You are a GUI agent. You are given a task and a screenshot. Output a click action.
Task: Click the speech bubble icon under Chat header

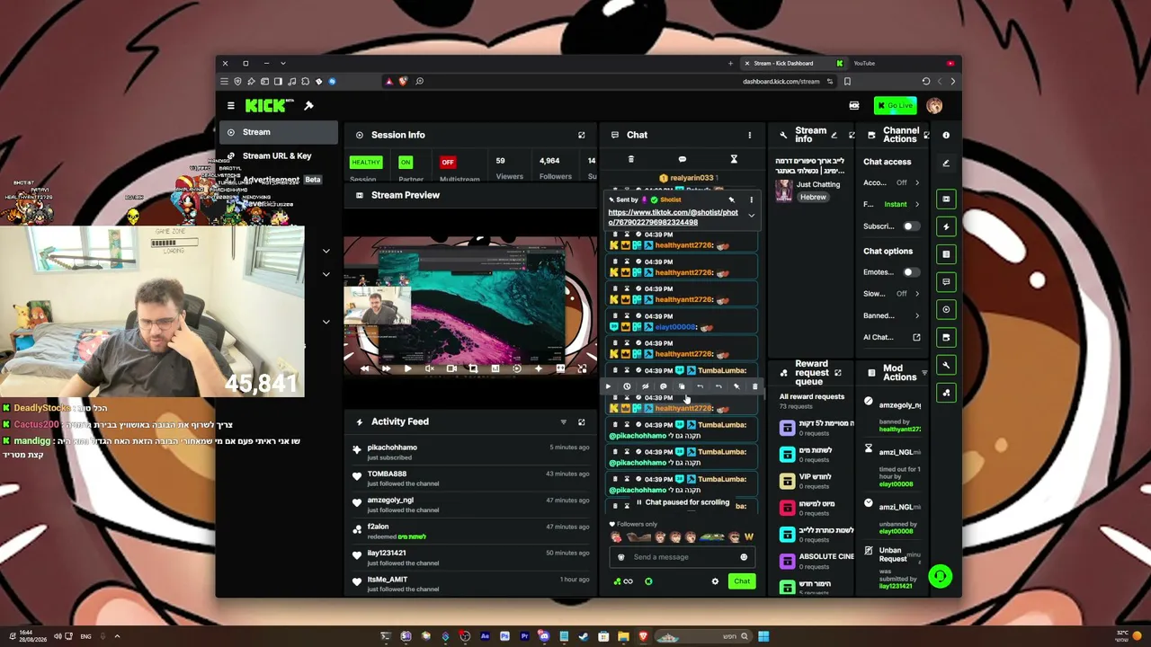682,159
